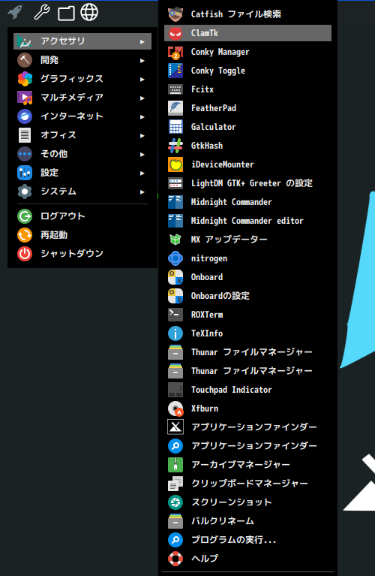Click the Fcitx keyboard icon
This screenshot has width=375, height=576.
(x=175, y=89)
